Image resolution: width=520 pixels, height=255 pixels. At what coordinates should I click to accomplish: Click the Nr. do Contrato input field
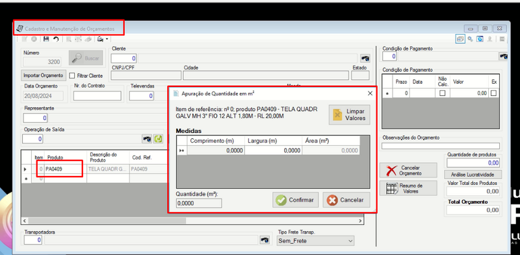click(x=97, y=96)
